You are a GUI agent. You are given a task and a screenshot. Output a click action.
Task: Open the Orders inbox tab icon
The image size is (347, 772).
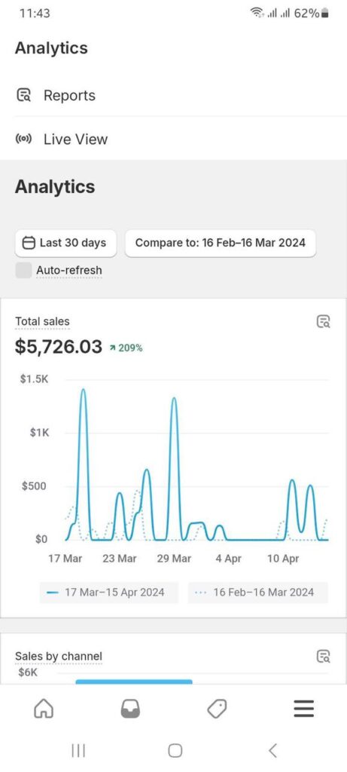click(130, 709)
